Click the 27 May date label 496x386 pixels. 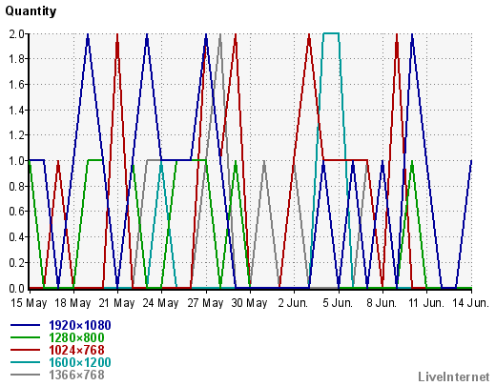pyautogui.click(x=205, y=303)
